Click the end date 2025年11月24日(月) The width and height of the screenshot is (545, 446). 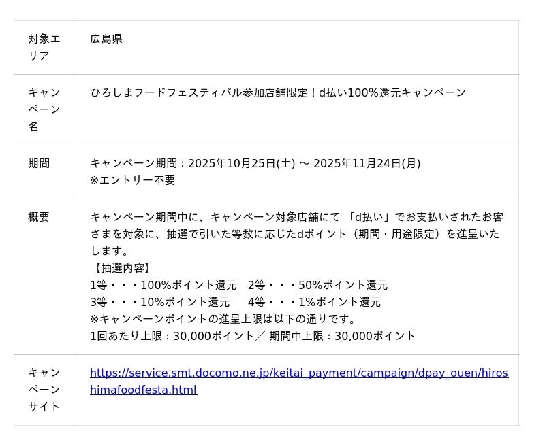click(367, 163)
